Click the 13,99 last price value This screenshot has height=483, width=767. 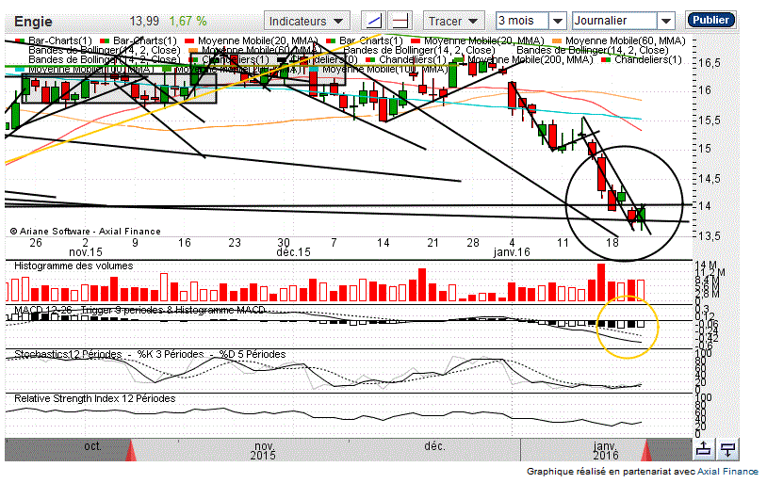145,21
